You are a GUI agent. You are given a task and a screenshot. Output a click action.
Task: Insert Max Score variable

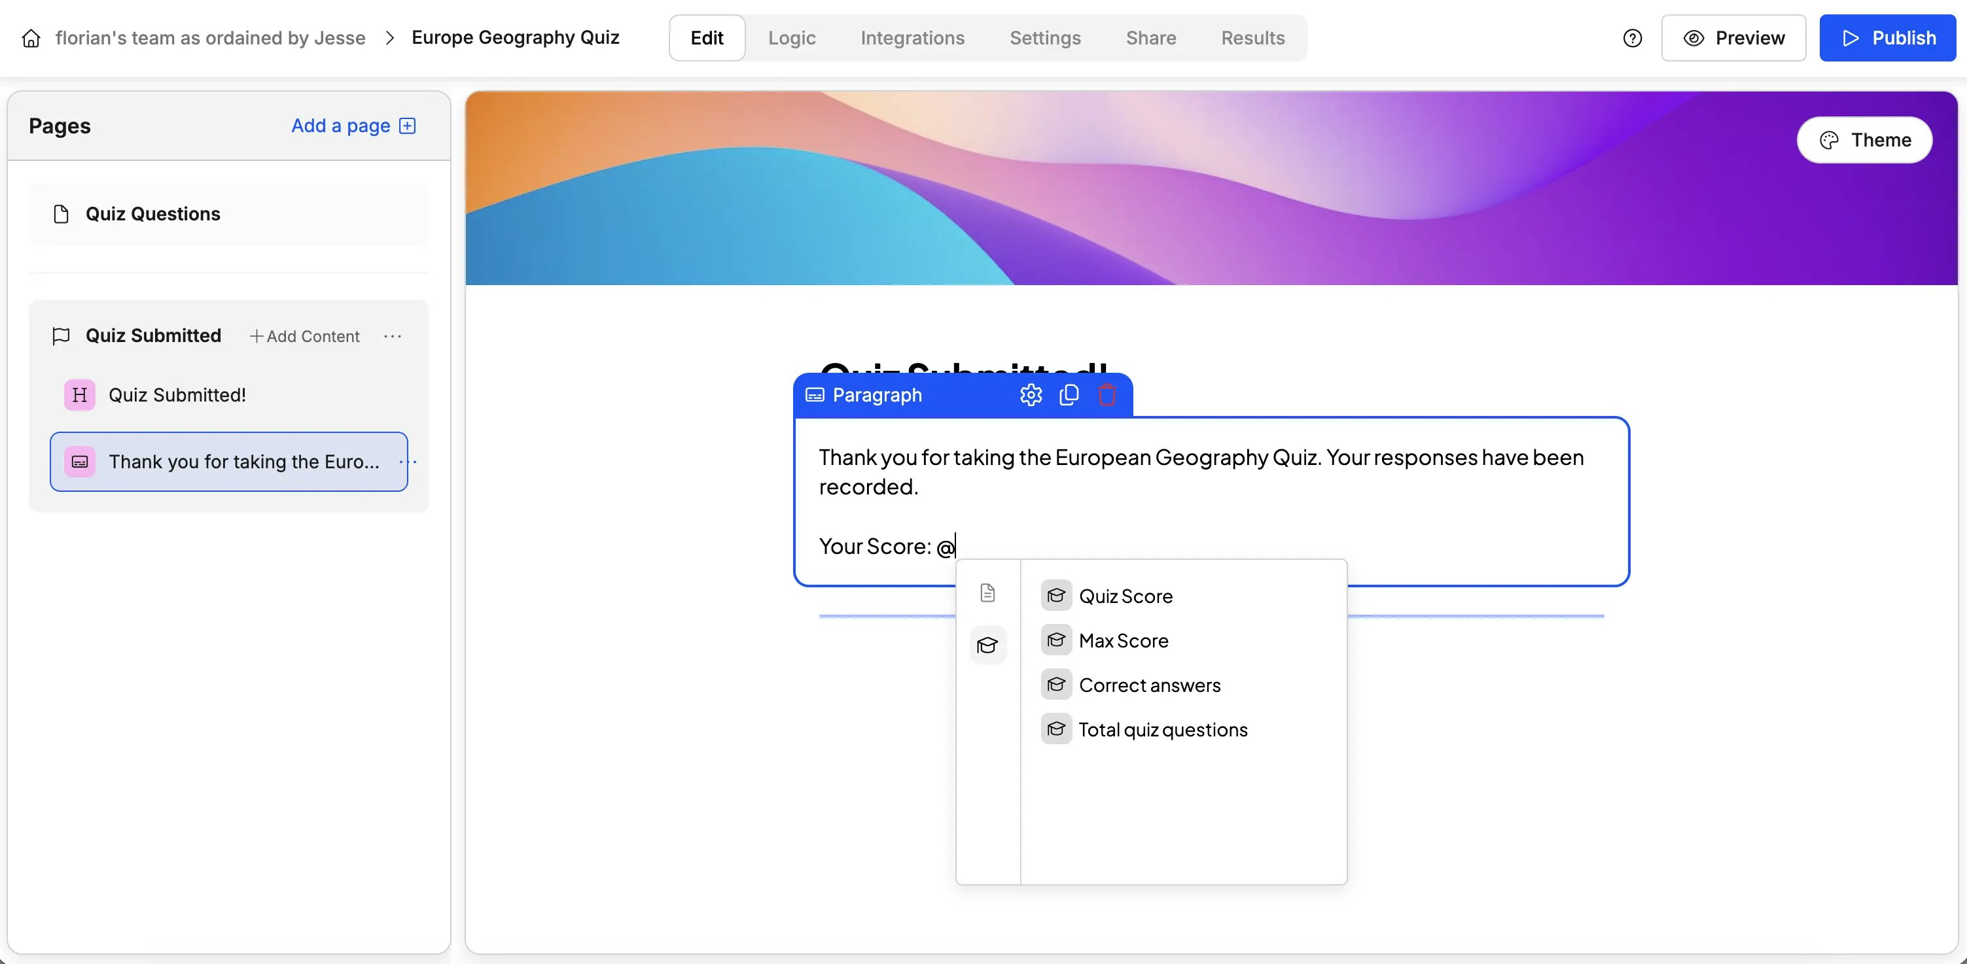(x=1124, y=640)
